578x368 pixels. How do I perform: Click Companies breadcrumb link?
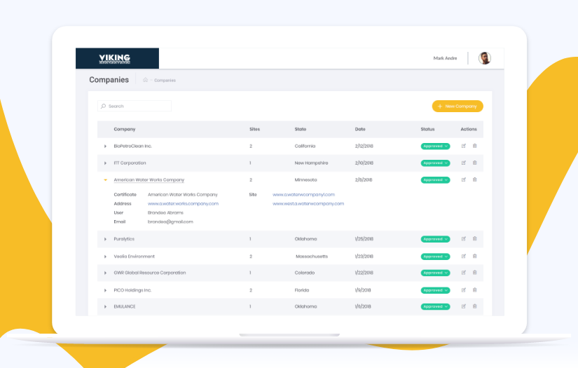pyautogui.click(x=165, y=80)
